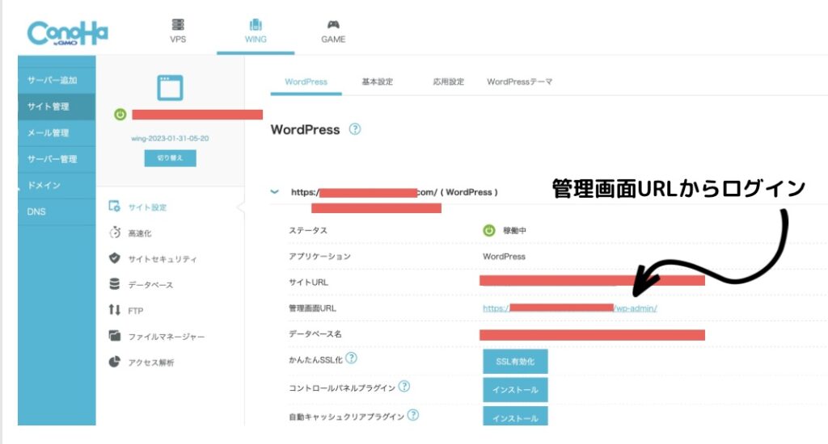Click the ステータス row label
Image resolution: width=828 pixels, height=444 pixels.
pyautogui.click(x=308, y=231)
